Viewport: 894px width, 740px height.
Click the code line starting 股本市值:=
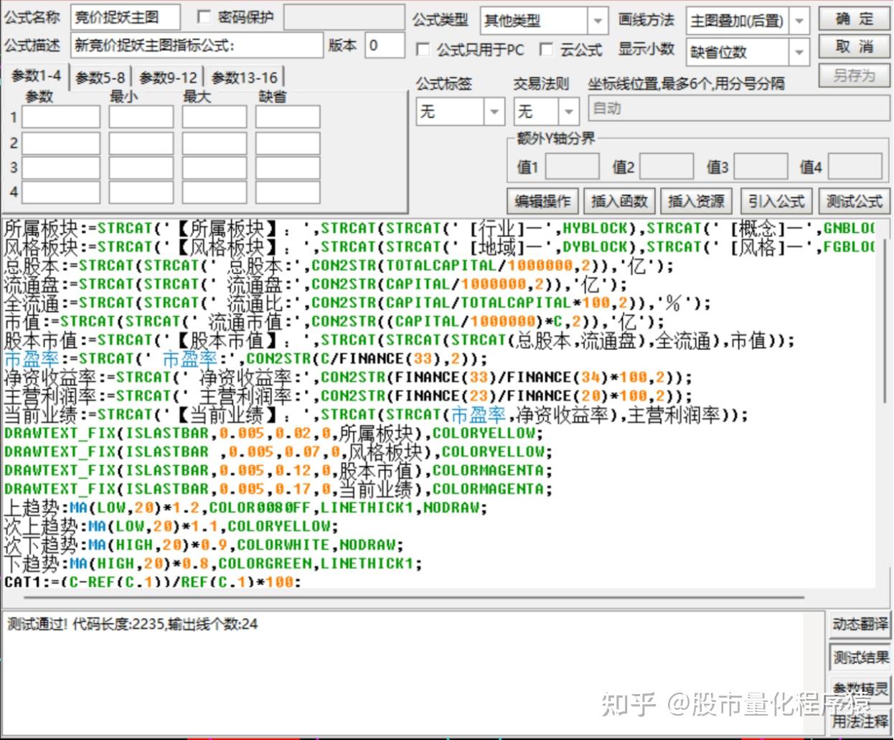click(399, 340)
